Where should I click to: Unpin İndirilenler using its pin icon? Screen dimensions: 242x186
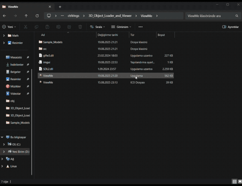[x=28, y=65]
